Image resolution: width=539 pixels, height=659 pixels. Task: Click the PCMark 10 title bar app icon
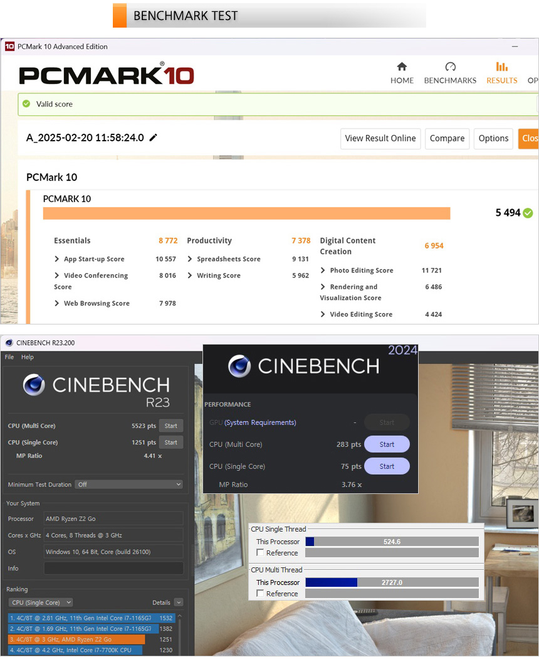click(x=9, y=46)
